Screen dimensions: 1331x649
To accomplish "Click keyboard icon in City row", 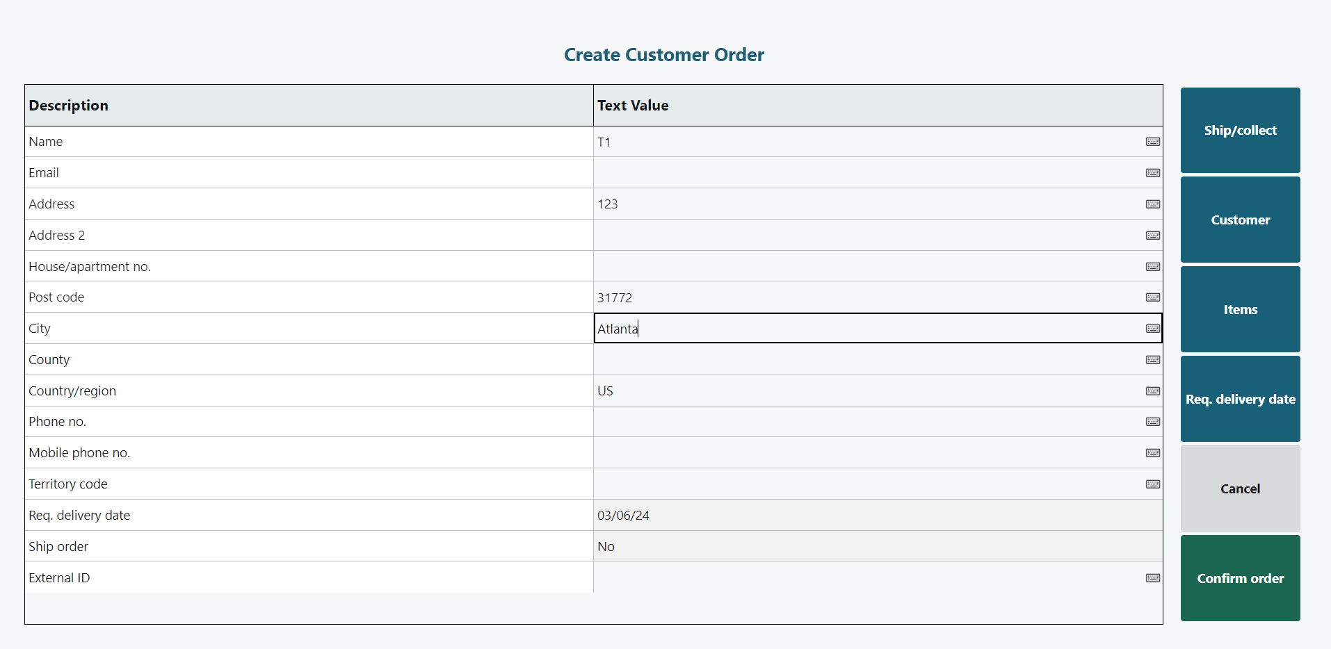I will tap(1152, 329).
